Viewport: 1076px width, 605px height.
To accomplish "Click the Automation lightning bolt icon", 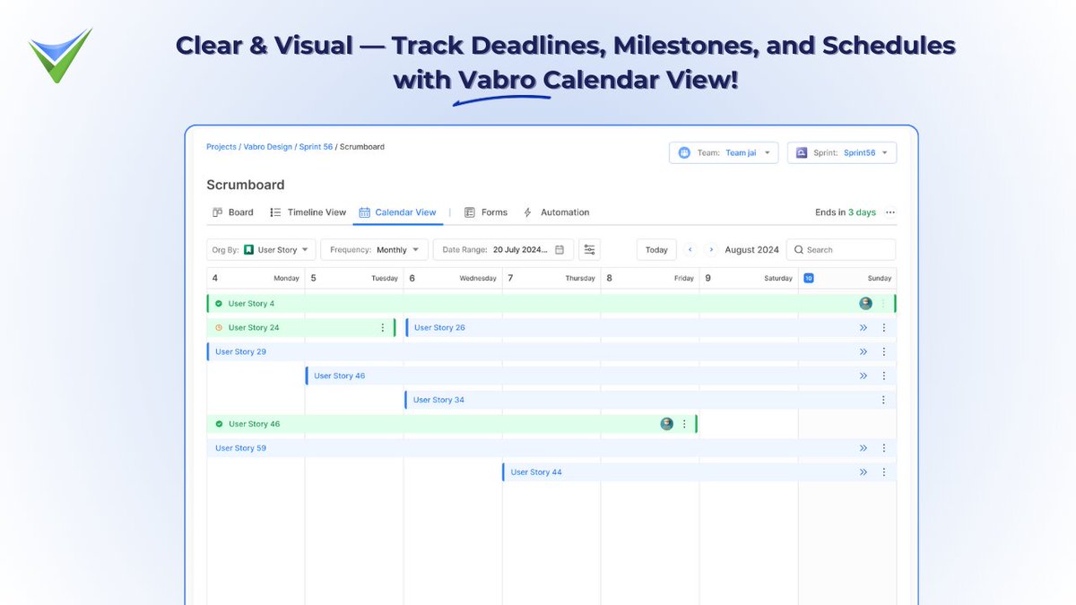I will pyautogui.click(x=527, y=212).
